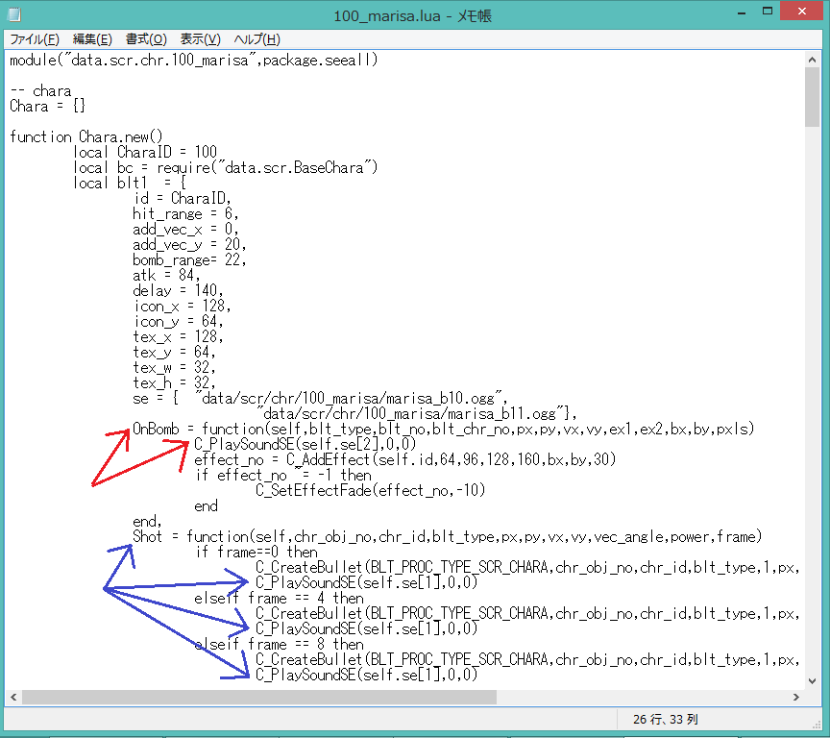Click the 'local blt1 = {' line

[130, 183]
